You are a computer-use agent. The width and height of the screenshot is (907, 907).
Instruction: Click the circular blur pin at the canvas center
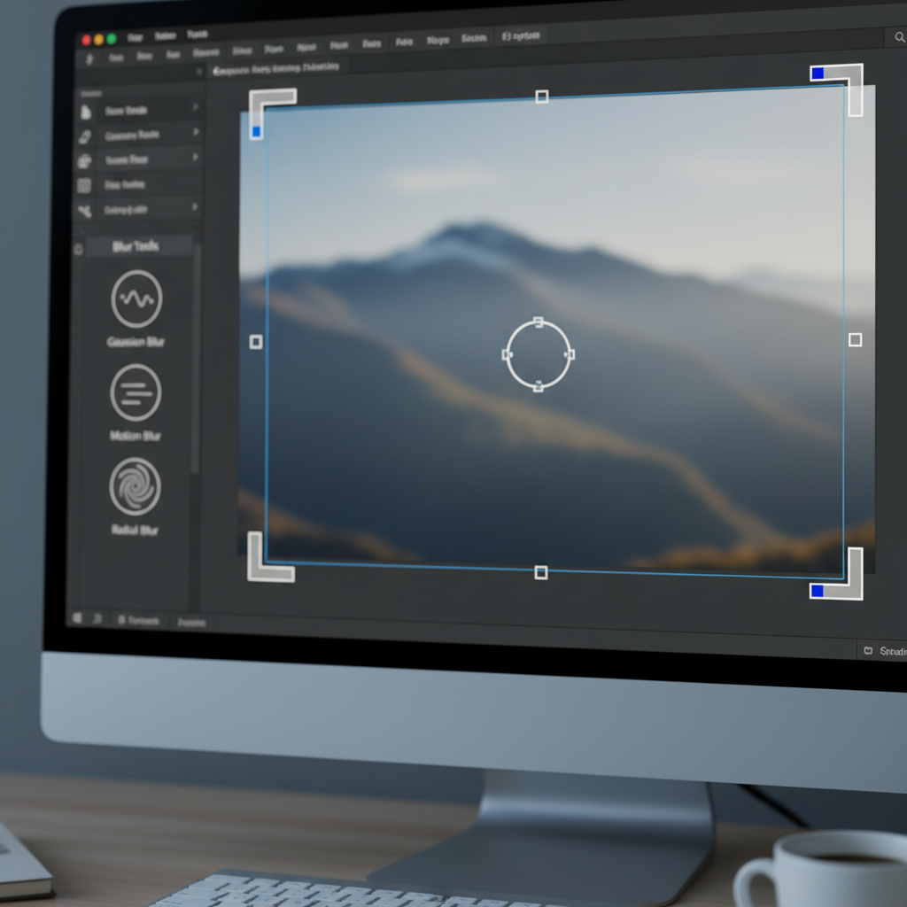click(539, 354)
